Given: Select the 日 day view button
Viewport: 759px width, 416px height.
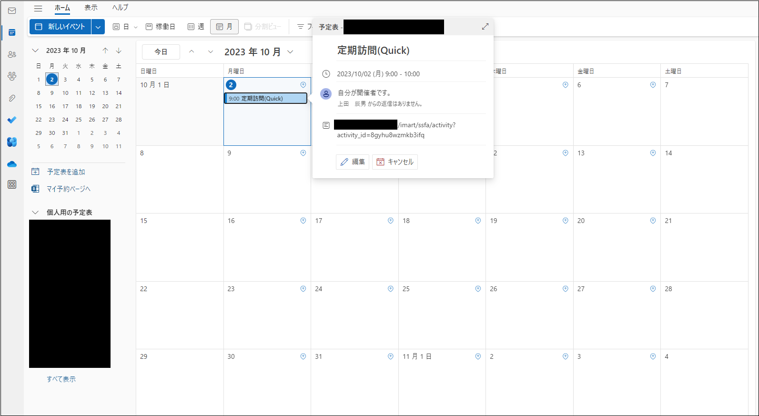Looking at the screenshot, I should (121, 27).
